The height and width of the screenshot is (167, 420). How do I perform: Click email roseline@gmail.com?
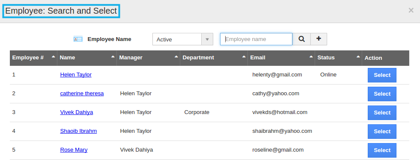coord(278,149)
